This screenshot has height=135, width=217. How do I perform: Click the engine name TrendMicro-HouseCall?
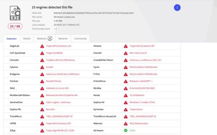[x=105, y=116]
